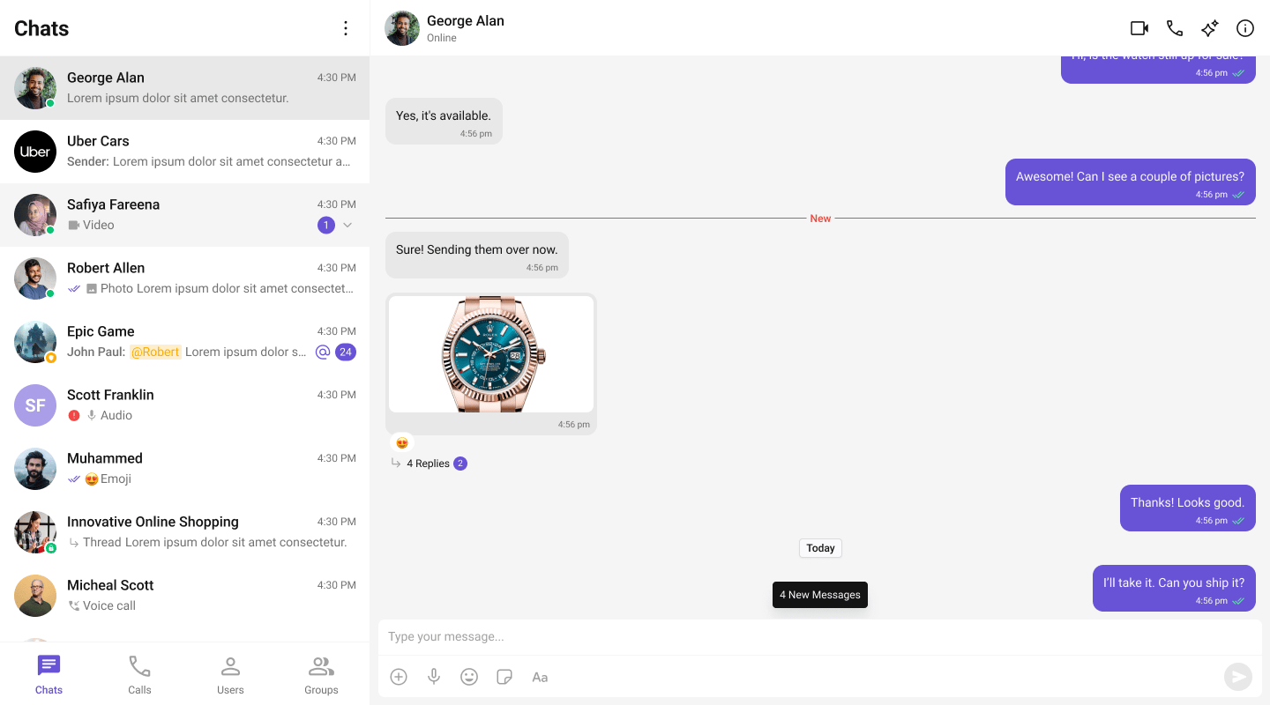Click the "Thanks! Looks good." message
This screenshot has height=705, width=1270.
[x=1188, y=508]
